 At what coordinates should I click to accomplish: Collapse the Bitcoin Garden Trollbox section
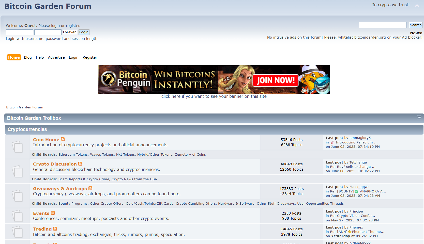[x=419, y=117]
